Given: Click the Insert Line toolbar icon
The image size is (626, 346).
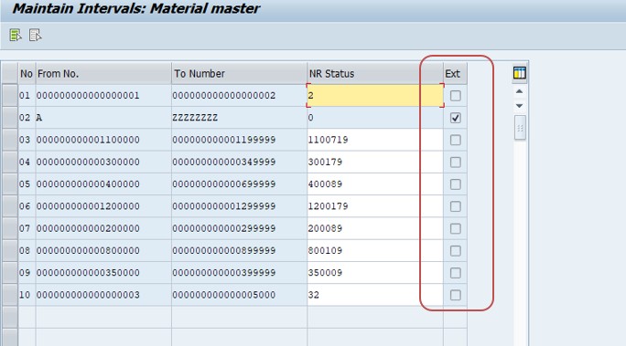Looking at the screenshot, I should (x=16, y=36).
